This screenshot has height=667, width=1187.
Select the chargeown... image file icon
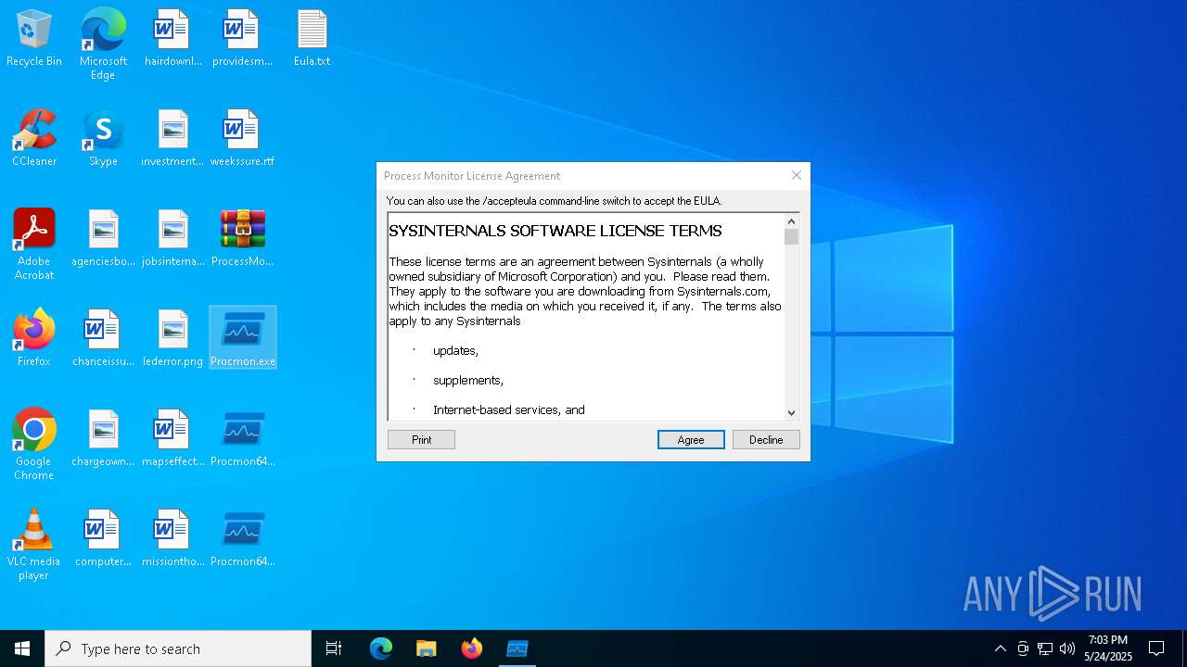[x=103, y=439]
